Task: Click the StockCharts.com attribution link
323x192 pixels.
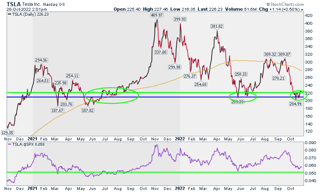Action: (285, 4)
